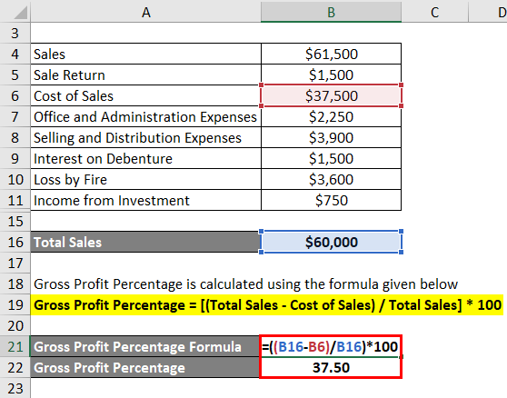Select row 15 header

point(15,222)
